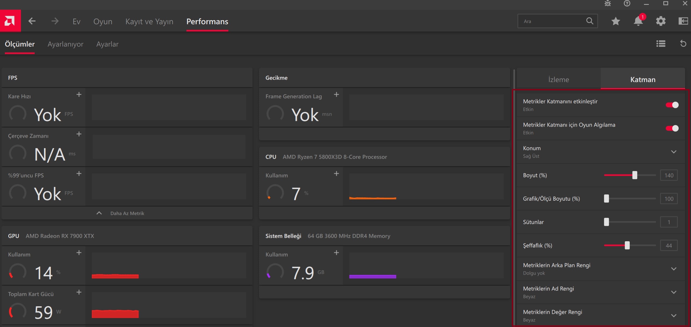This screenshot has width=691, height=327.
Task: Click the Sistem Belleği usage graph
Action: (x=426, y=265)
